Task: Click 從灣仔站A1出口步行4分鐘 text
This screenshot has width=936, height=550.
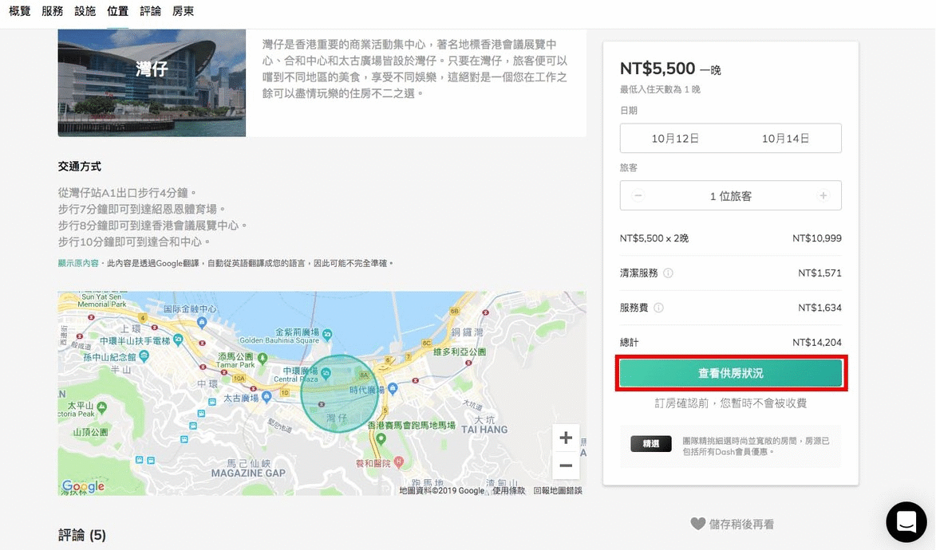Action: click(x=127, y=193)
